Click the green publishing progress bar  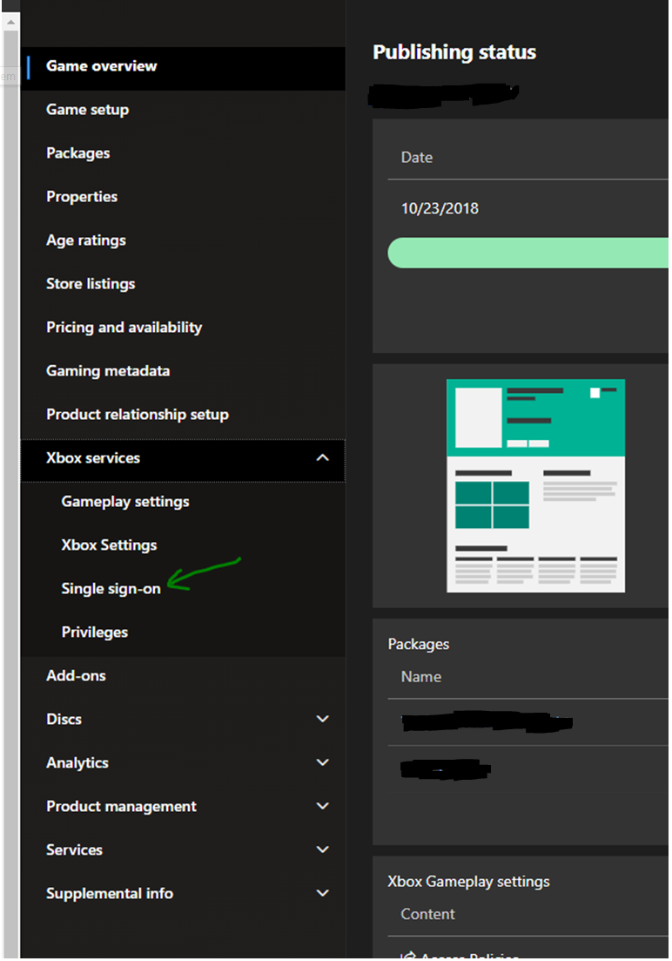point(528,253)
